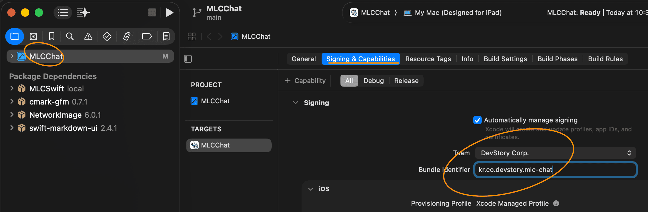The width and height of the screenshot is (648, 212).
Task: Go forward in editor history
Action: pos(220,36)
